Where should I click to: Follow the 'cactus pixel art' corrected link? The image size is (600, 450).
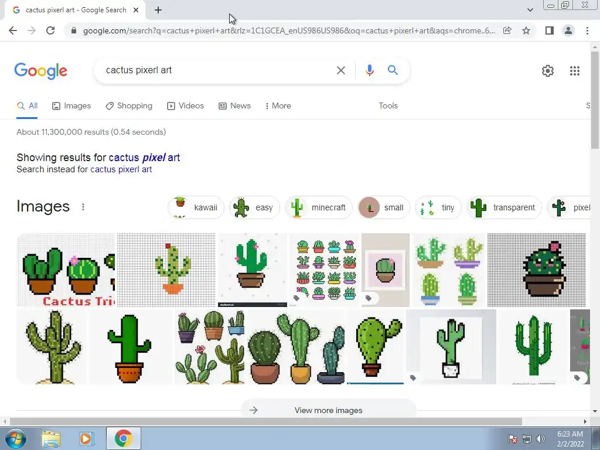pyautogui.click(x=144, y=158)
